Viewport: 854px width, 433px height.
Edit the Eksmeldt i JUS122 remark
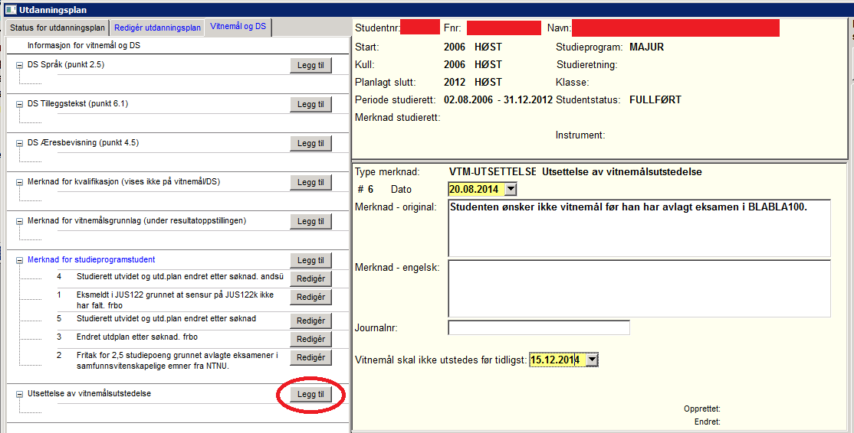[x=310, y=297]
